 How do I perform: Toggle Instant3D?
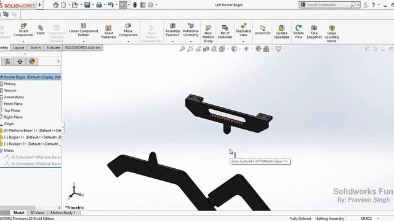pos(262,30)
